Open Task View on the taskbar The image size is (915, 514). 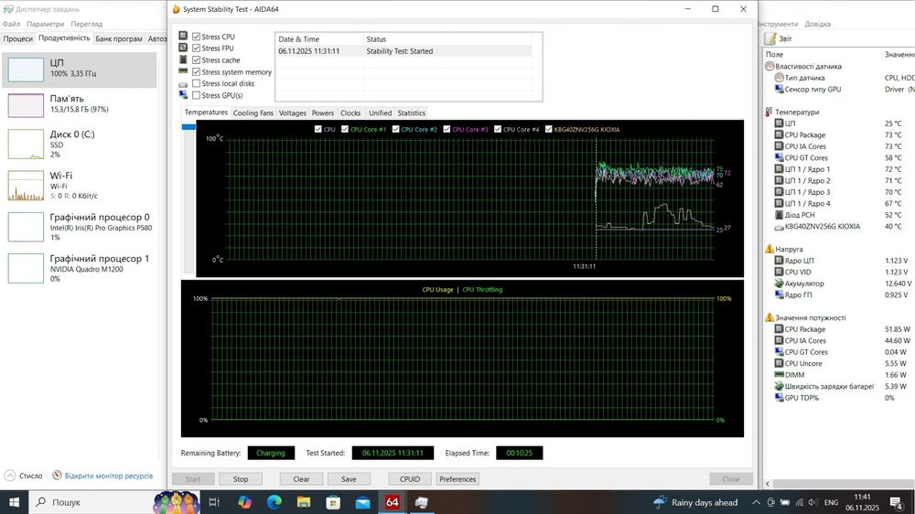[x=214, y=502]
